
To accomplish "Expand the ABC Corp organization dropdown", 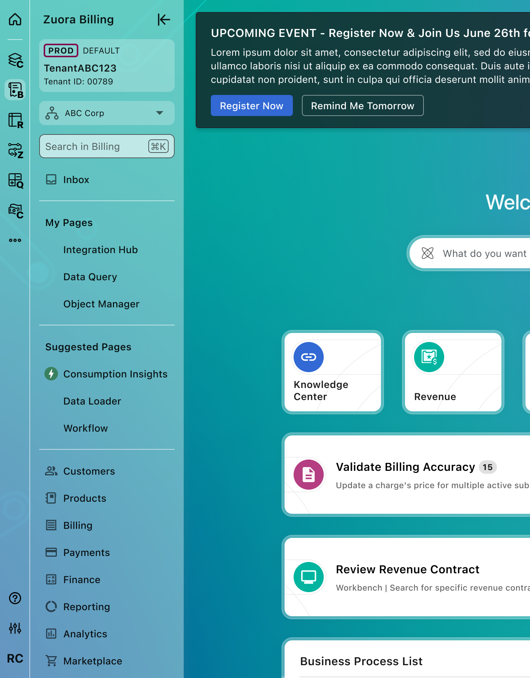I will (107, 113).
